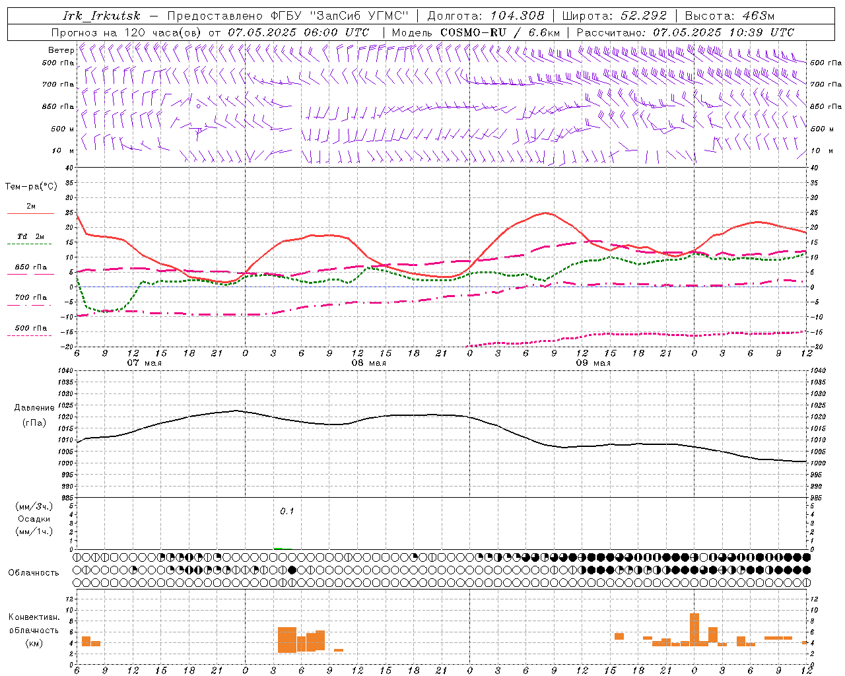Click the Конвективн. panel label

pyautogui.click(x=34, y=617)
